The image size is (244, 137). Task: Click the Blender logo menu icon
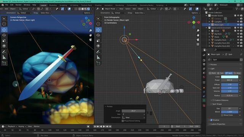pyautogui.click(x=3, y=5)
